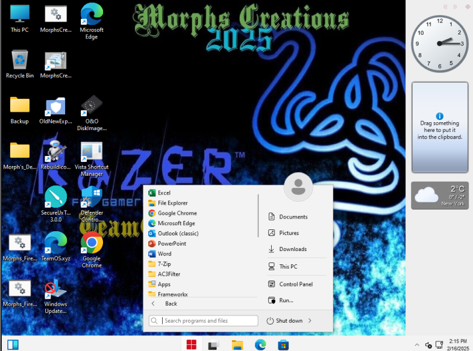Select the Morph's_De... desktop folder
Screen dimensions: 473x351
point(20,156)
